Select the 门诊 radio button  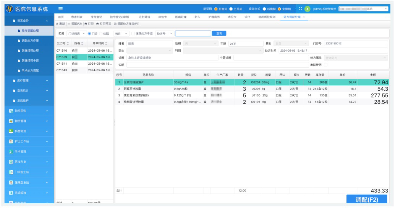click(89, 34)
